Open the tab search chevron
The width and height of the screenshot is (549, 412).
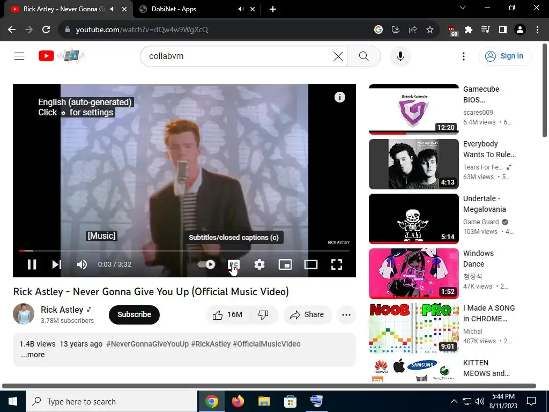(x=463, y=8)
